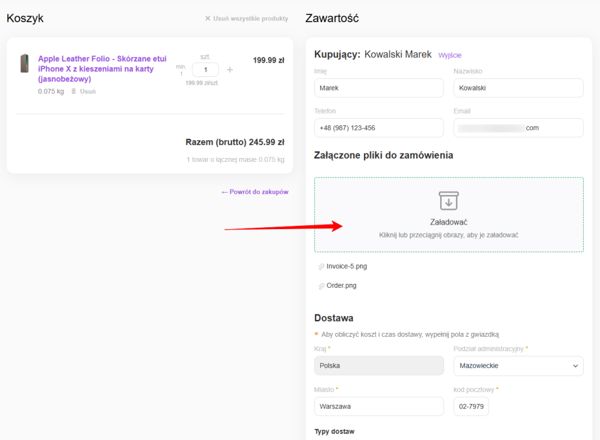Click the Email input field
600x440 pixels.
click(x=518, y=128)
